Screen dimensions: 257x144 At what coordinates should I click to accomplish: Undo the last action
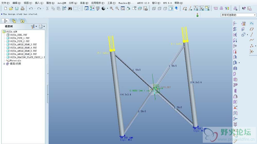tap(31, 8)
